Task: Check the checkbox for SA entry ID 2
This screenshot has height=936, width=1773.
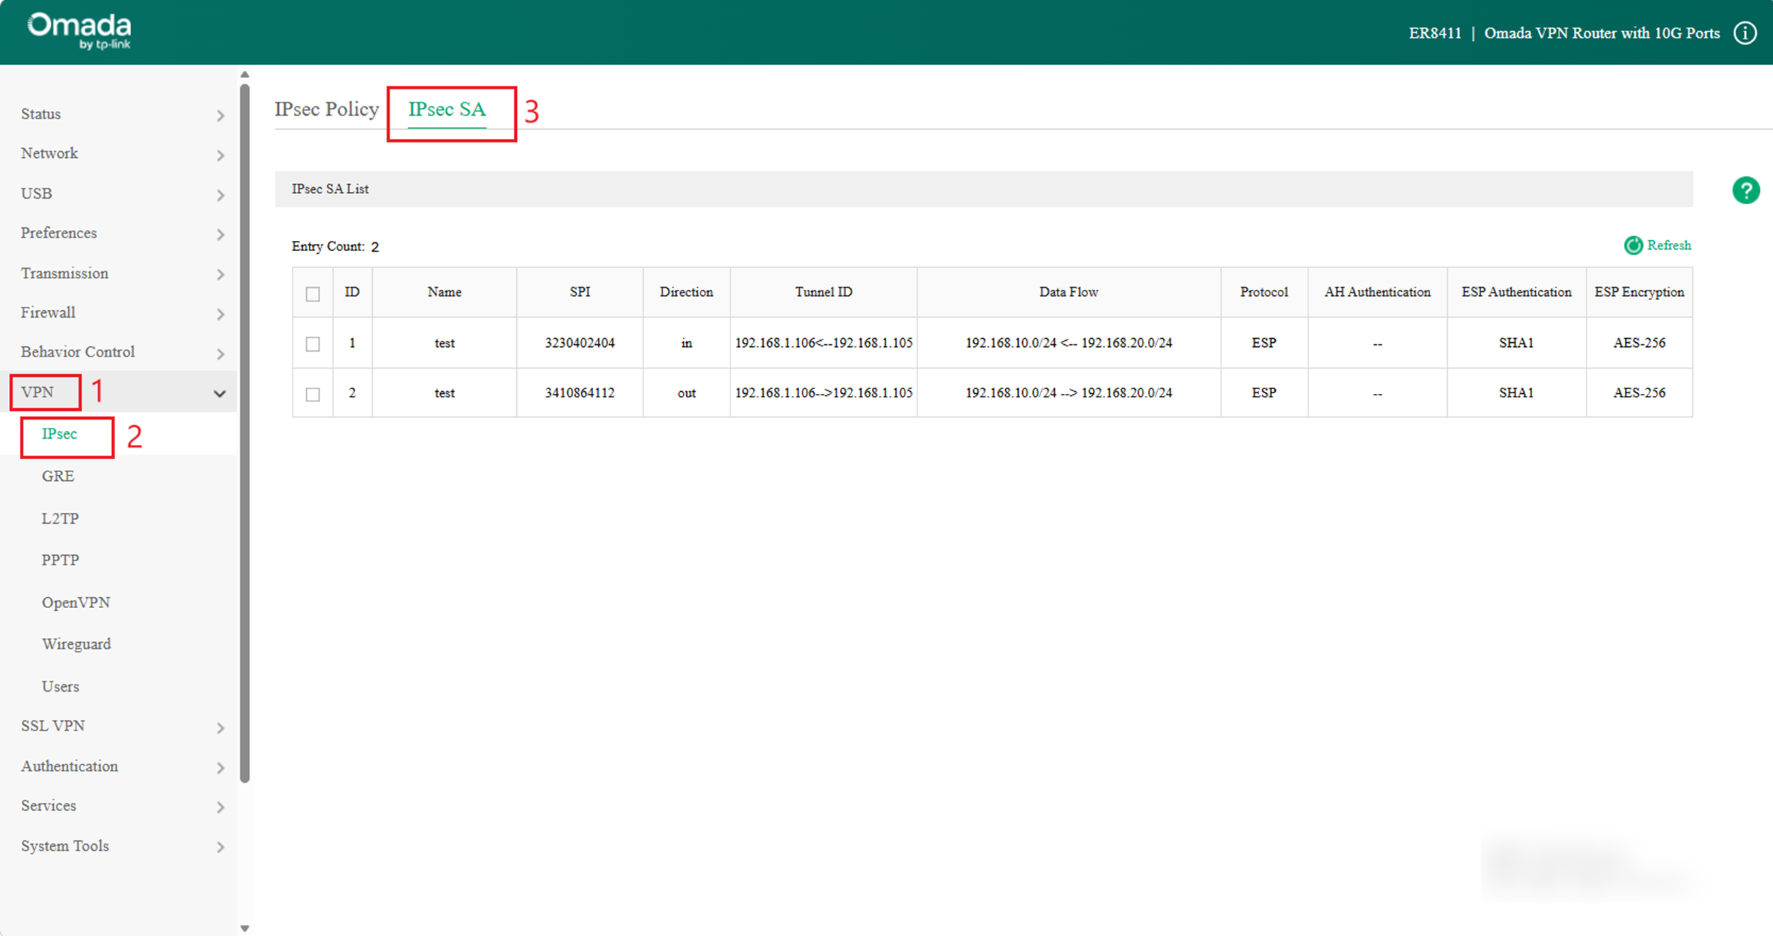Action: pyautogui.click(x=312, y=395)
